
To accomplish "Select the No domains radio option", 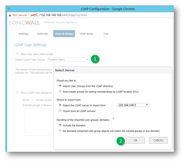I will point(60,131).
